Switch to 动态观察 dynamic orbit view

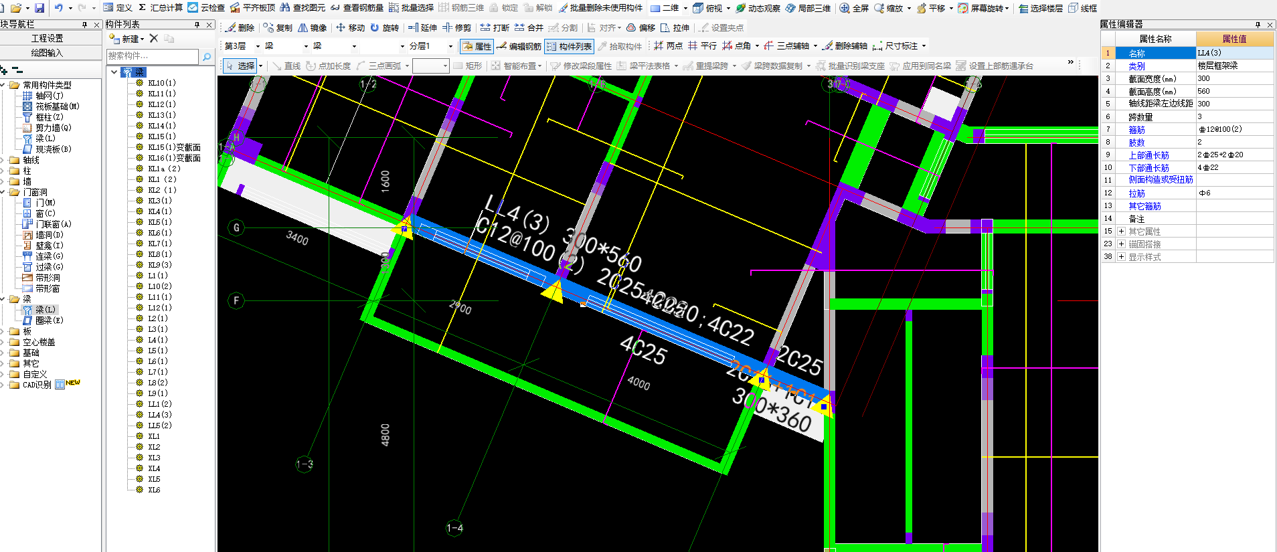(x=758, y=8)
